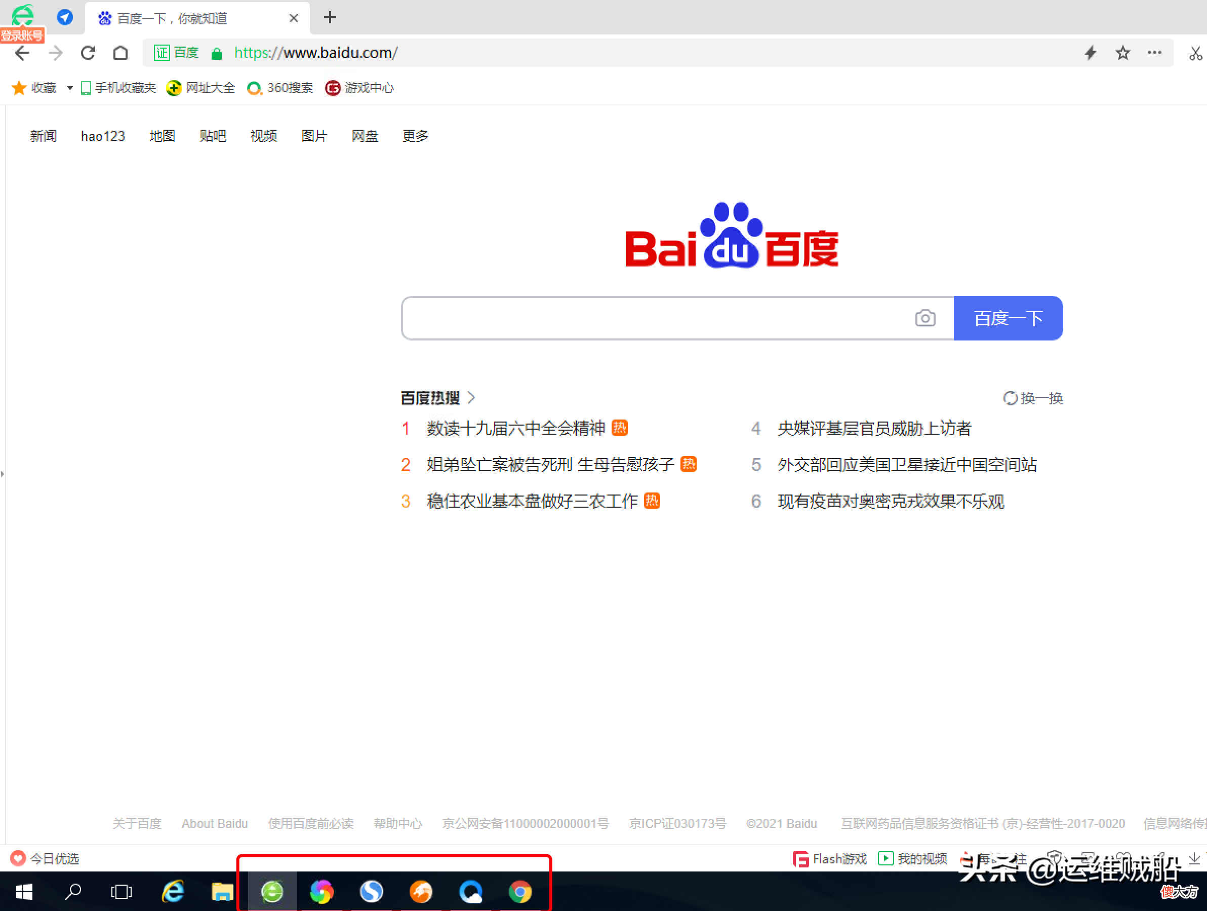
Task: Click the blue pinned tab icon
Action: coord(65,17)
